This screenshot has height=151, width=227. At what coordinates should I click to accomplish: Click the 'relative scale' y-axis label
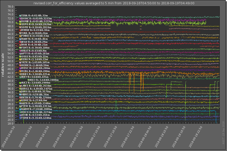(3, 65)
